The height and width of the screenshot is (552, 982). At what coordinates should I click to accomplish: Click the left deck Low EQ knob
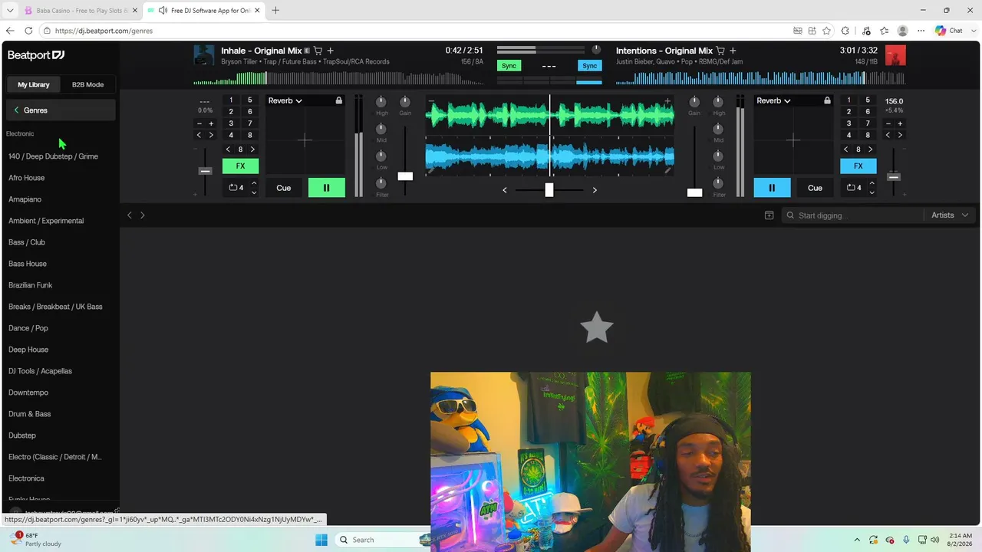(x=381, y=156)
